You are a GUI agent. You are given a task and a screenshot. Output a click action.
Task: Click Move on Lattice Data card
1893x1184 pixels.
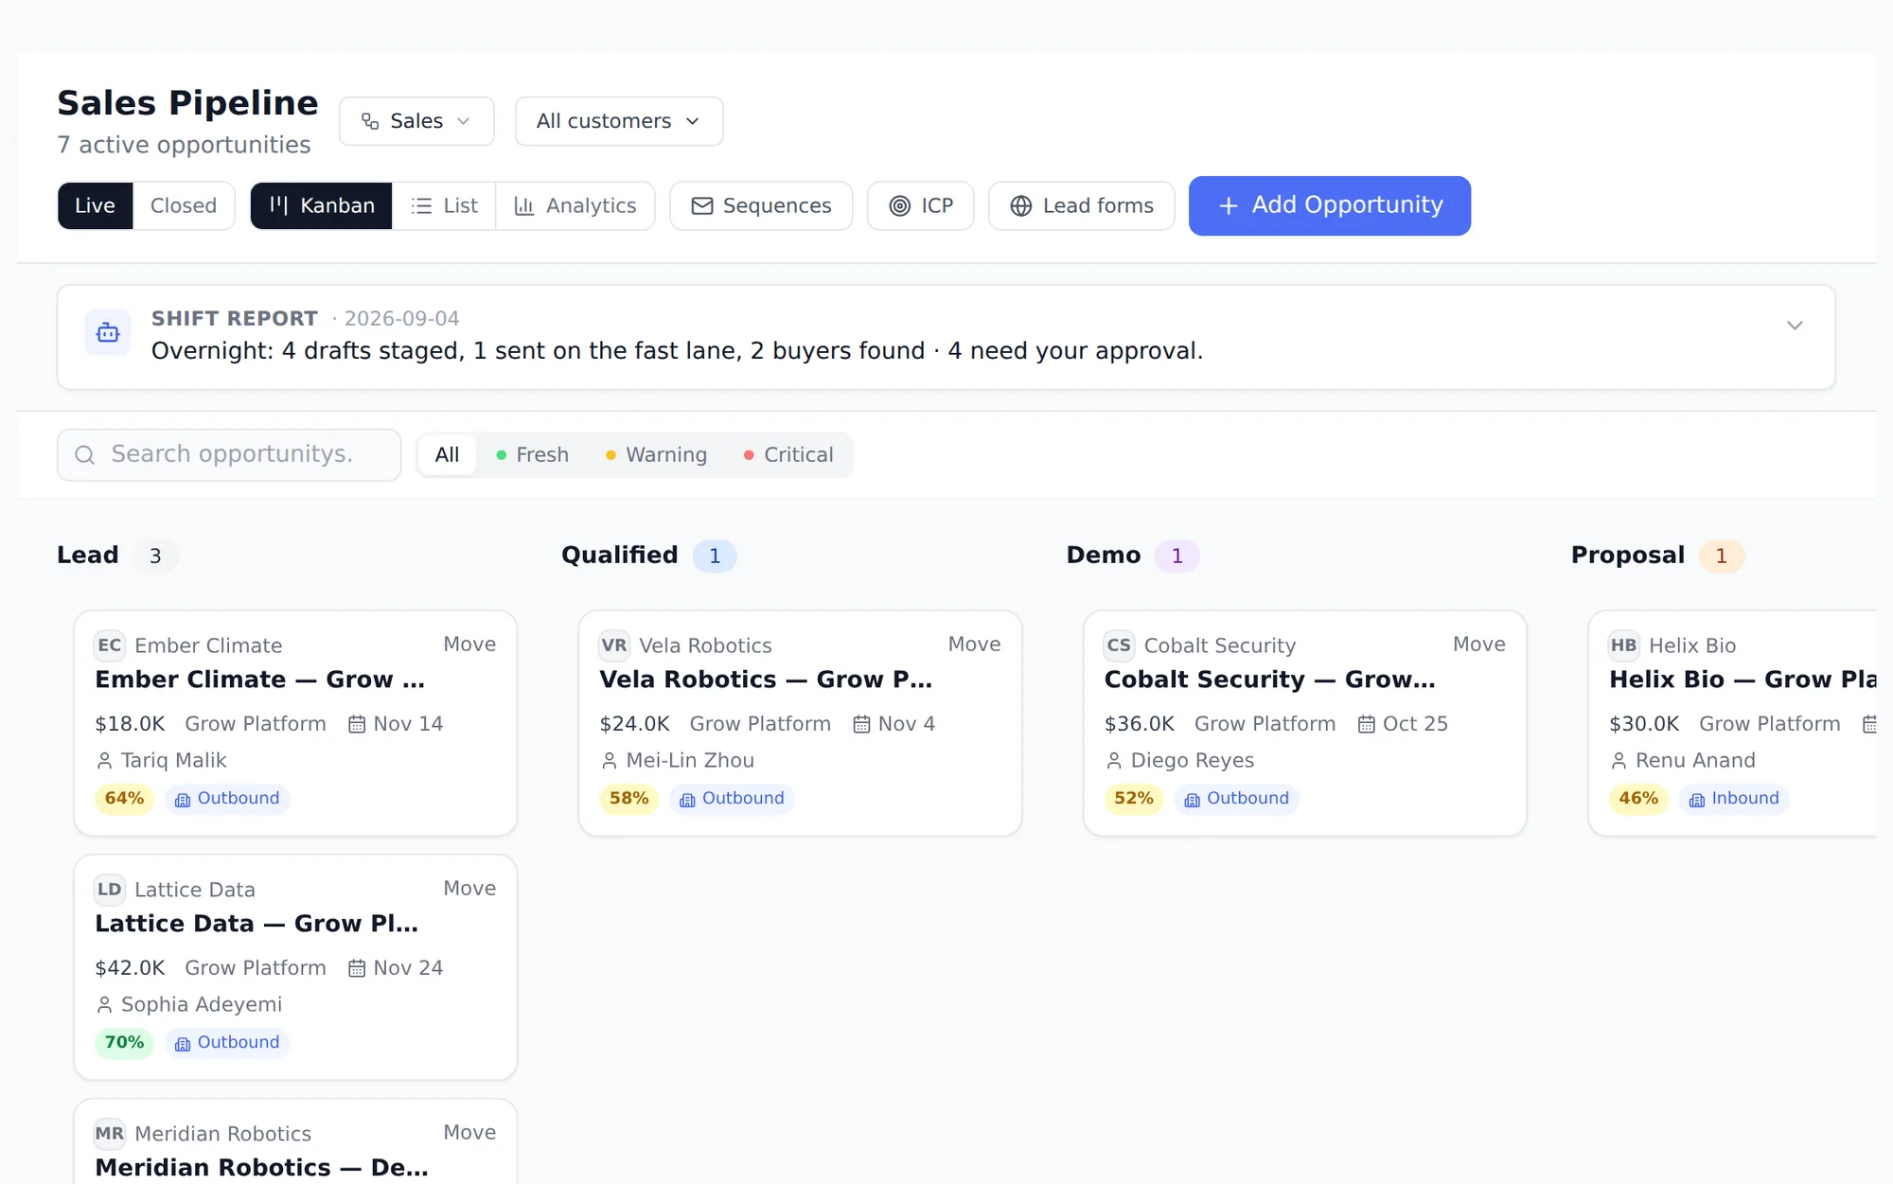coord(469,889)
